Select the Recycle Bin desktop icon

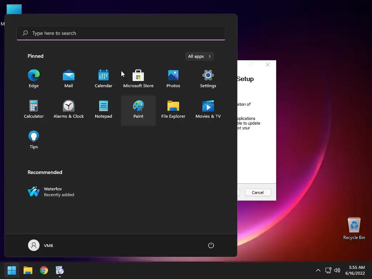[354, 229]
